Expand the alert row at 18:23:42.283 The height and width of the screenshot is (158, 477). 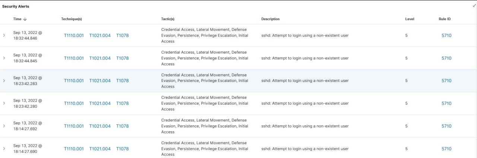(4, 80)
